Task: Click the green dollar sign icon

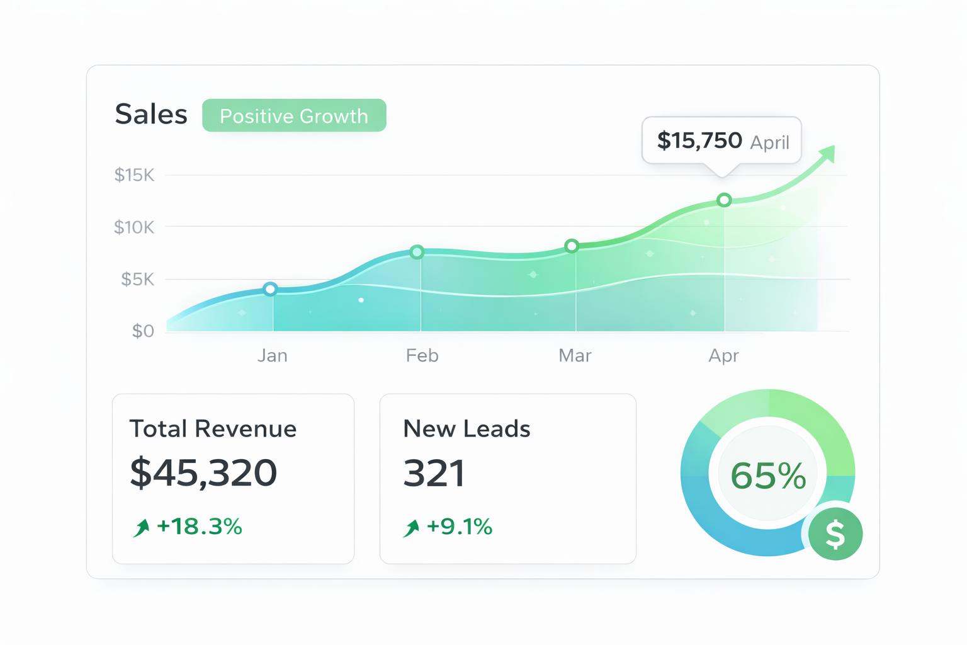Action: click(835, 534)
